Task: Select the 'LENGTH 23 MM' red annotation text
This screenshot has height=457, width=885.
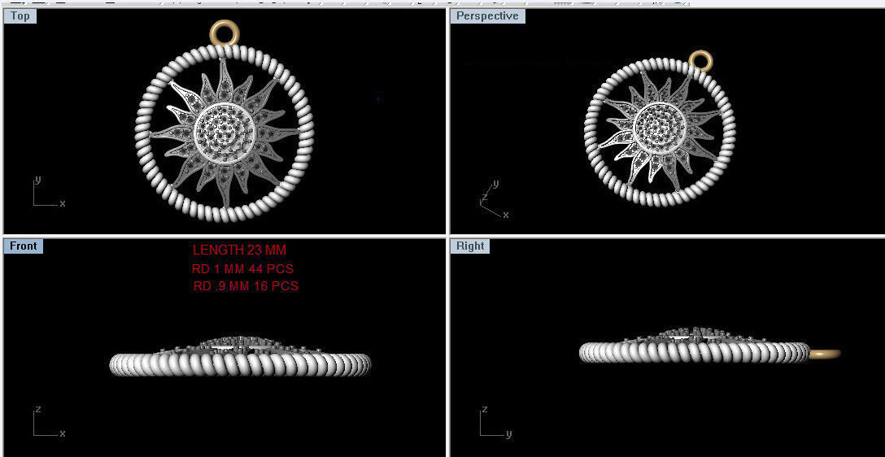Action: [x=240, y=250]
